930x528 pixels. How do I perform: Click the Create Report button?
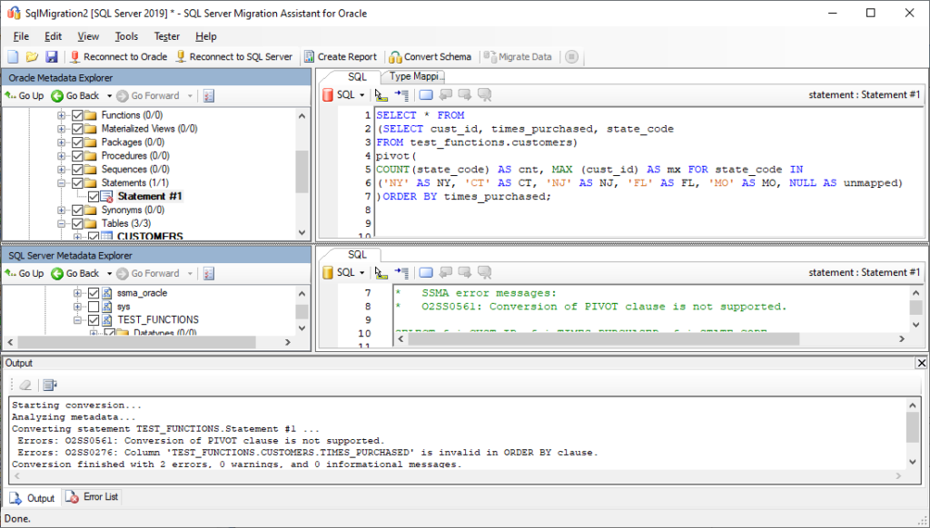pyautogui.click(x=341, y=57)
